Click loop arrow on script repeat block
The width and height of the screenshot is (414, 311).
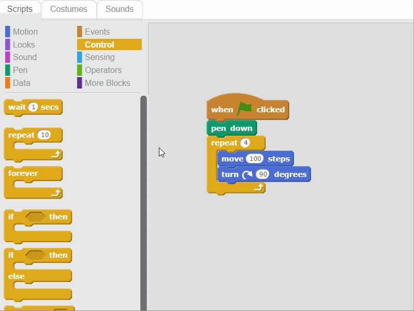[259, 187]
